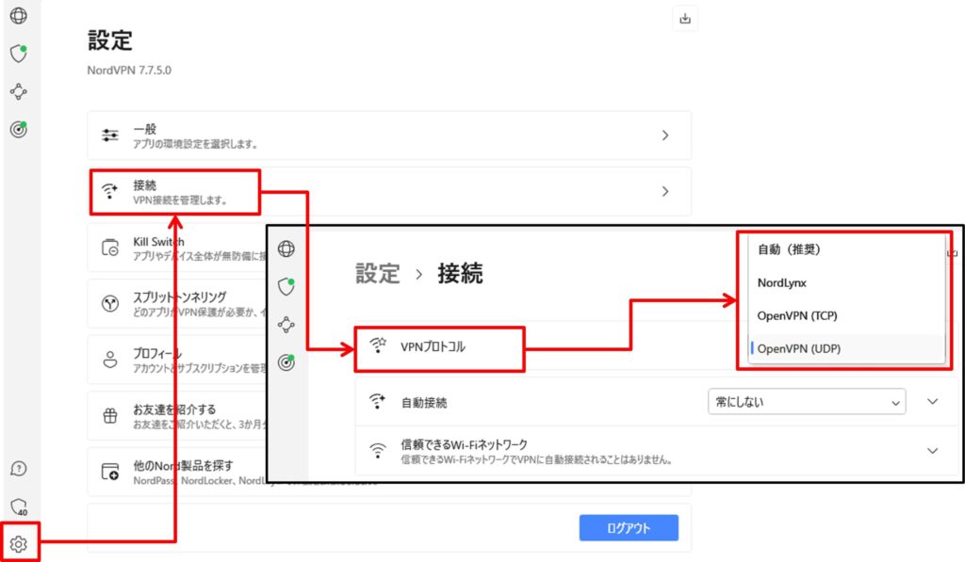The height and width of the screenshot is (562, 965).
Task: Open the 常にしない auto-connect dropdown
Action: coord(806,401)
